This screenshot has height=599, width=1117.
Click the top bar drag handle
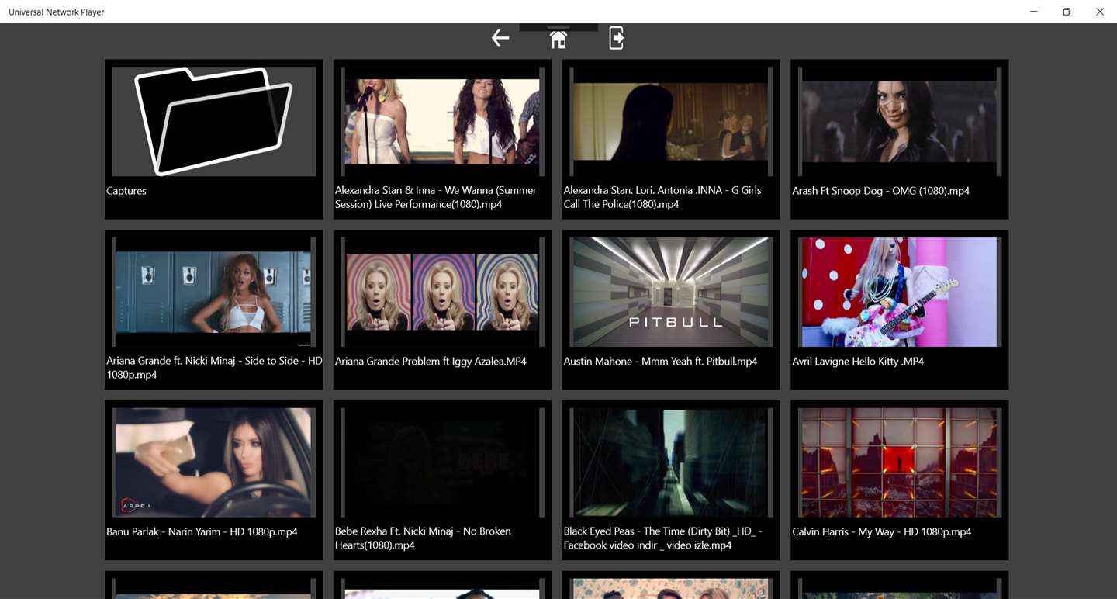(558, 28)
